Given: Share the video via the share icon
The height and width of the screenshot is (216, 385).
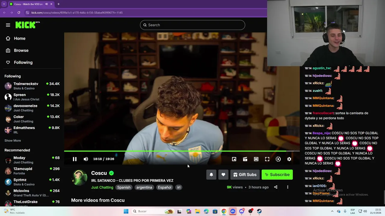Looking at the screenshot, I should [x=276, y=187].
